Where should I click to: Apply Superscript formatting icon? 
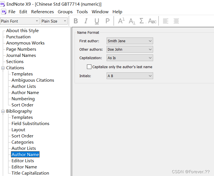[x=121, y=21]
